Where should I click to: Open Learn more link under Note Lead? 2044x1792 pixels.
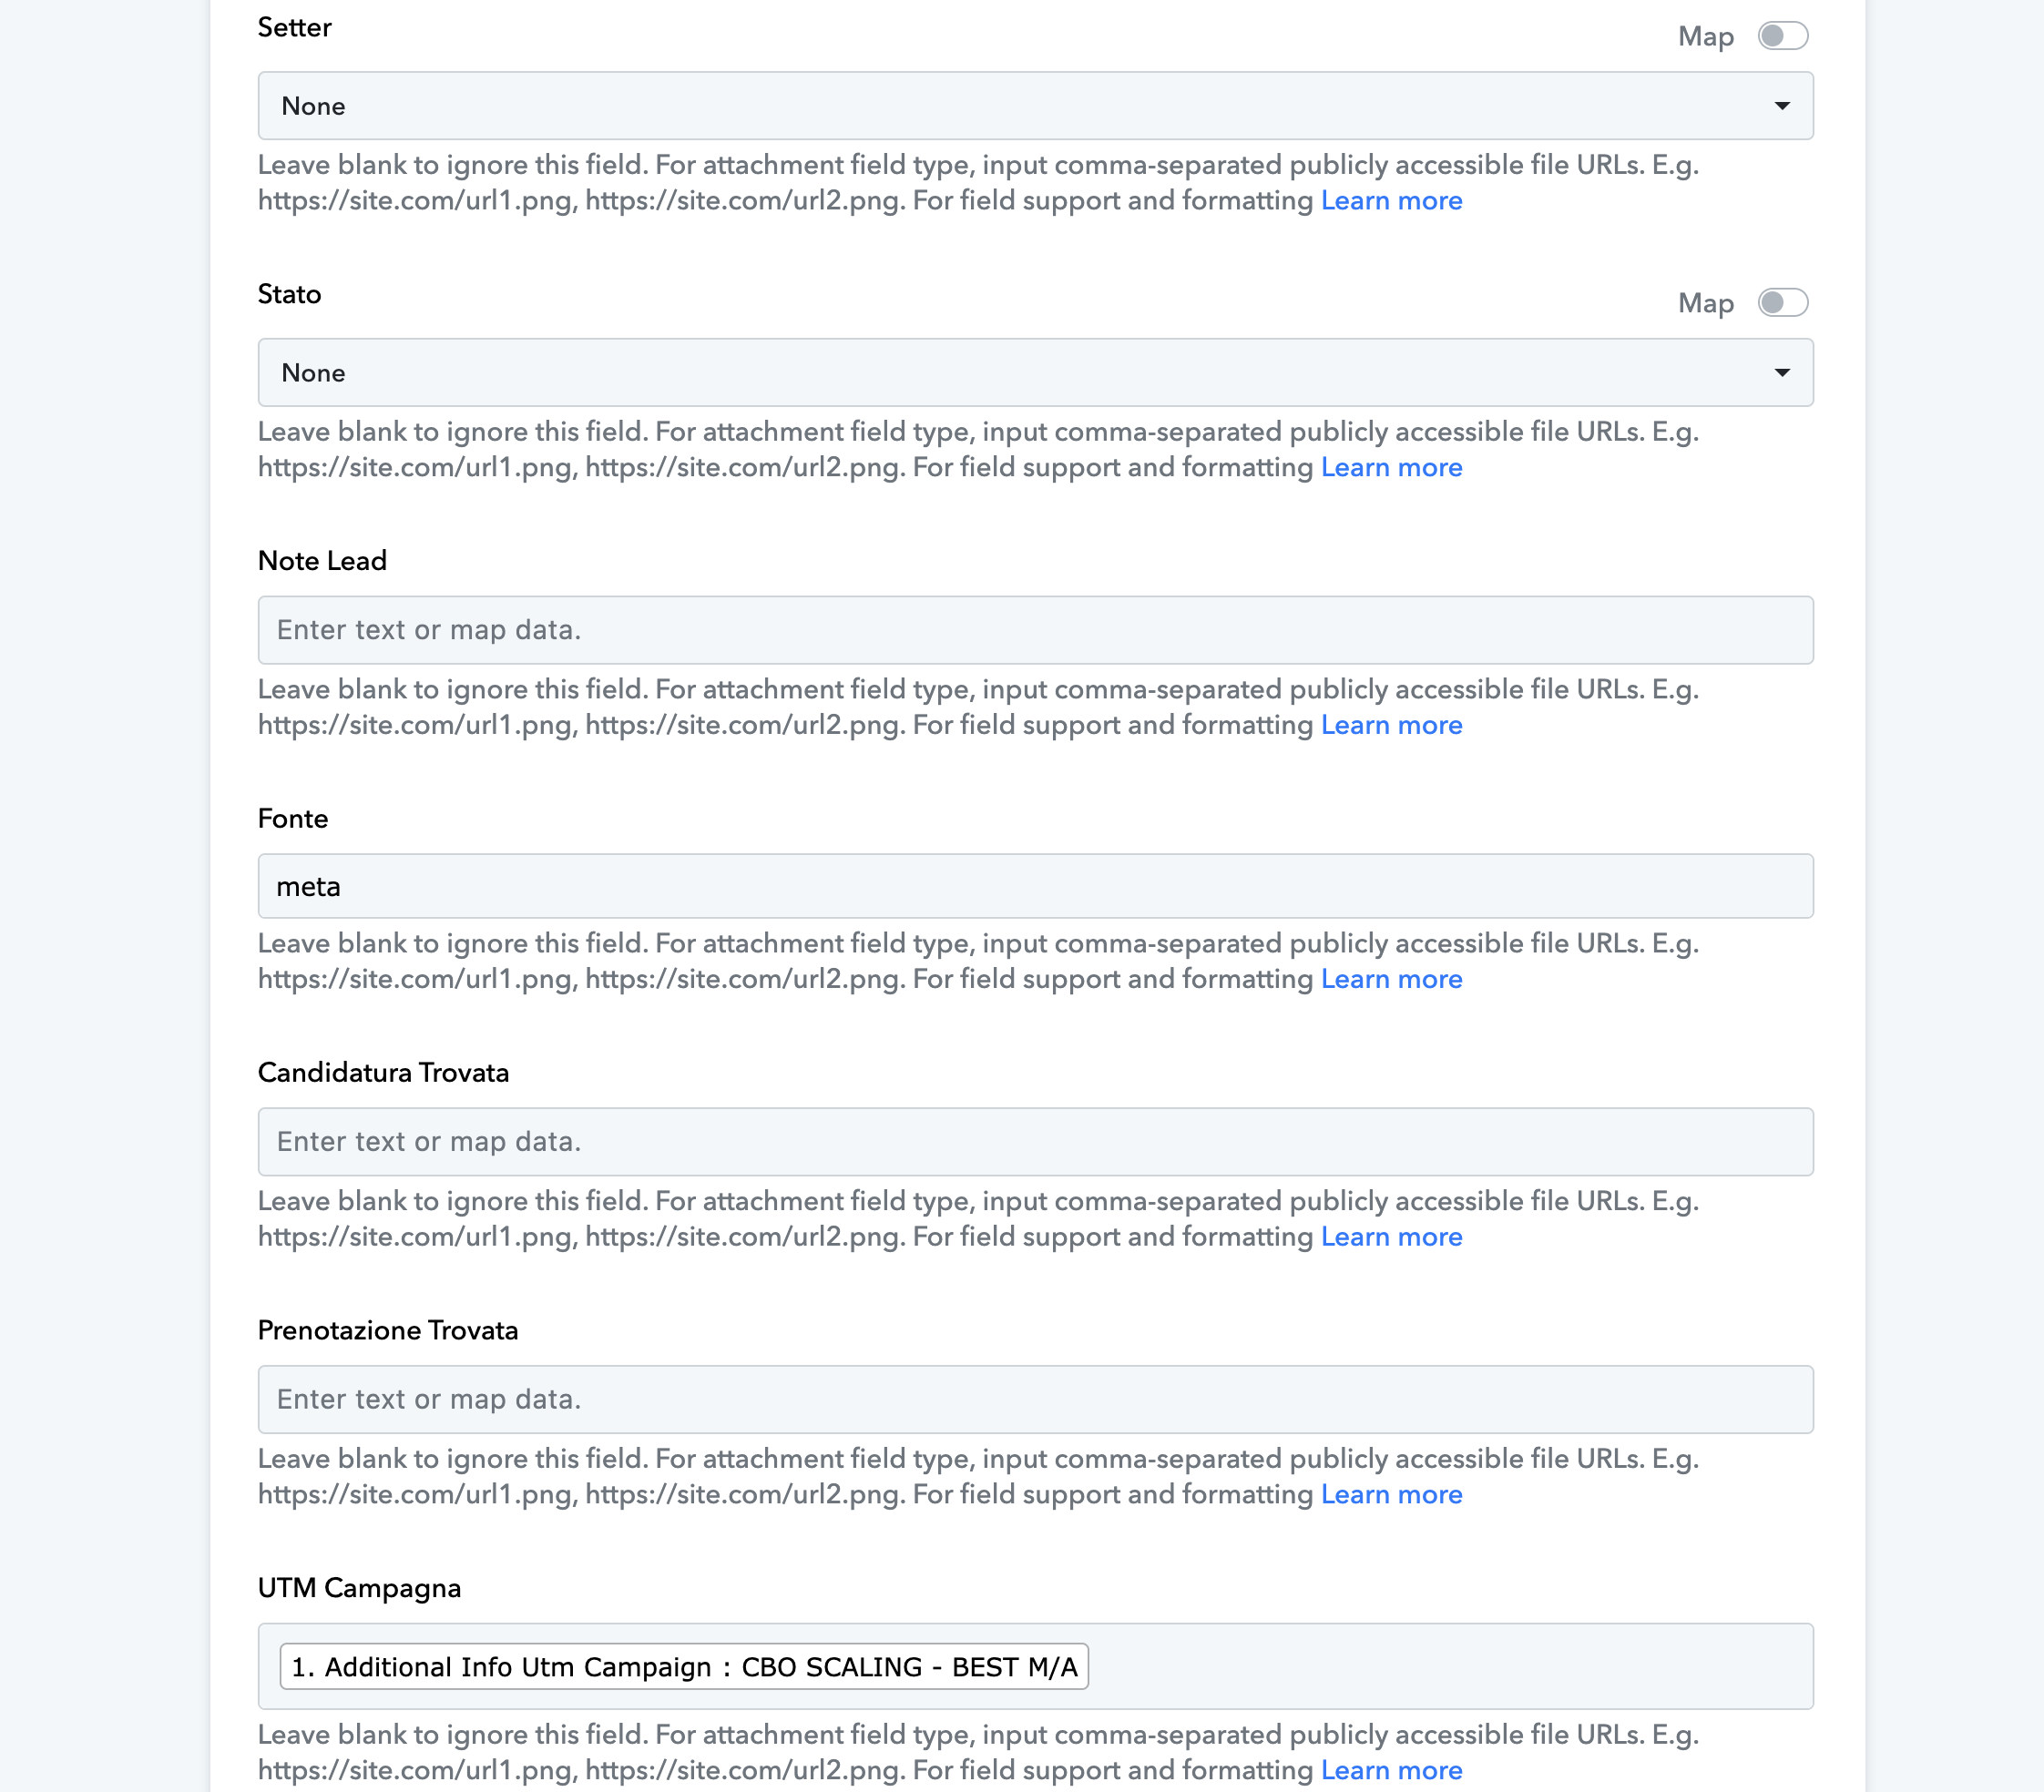point(1391,726)
